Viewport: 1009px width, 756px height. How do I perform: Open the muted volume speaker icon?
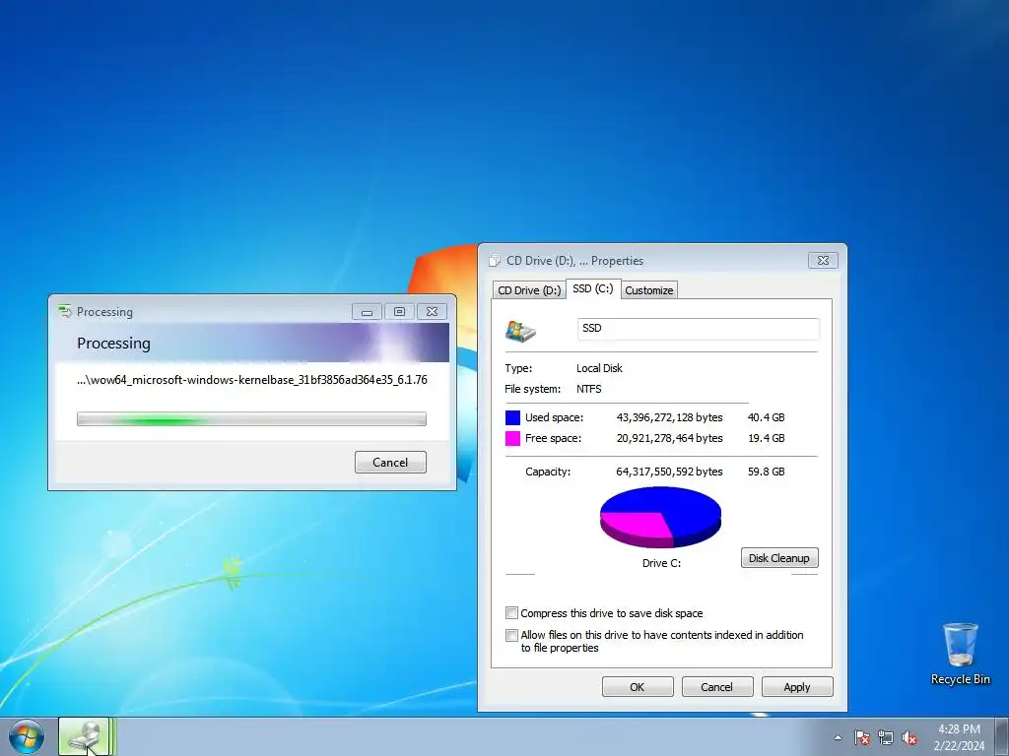click(909, 737)
